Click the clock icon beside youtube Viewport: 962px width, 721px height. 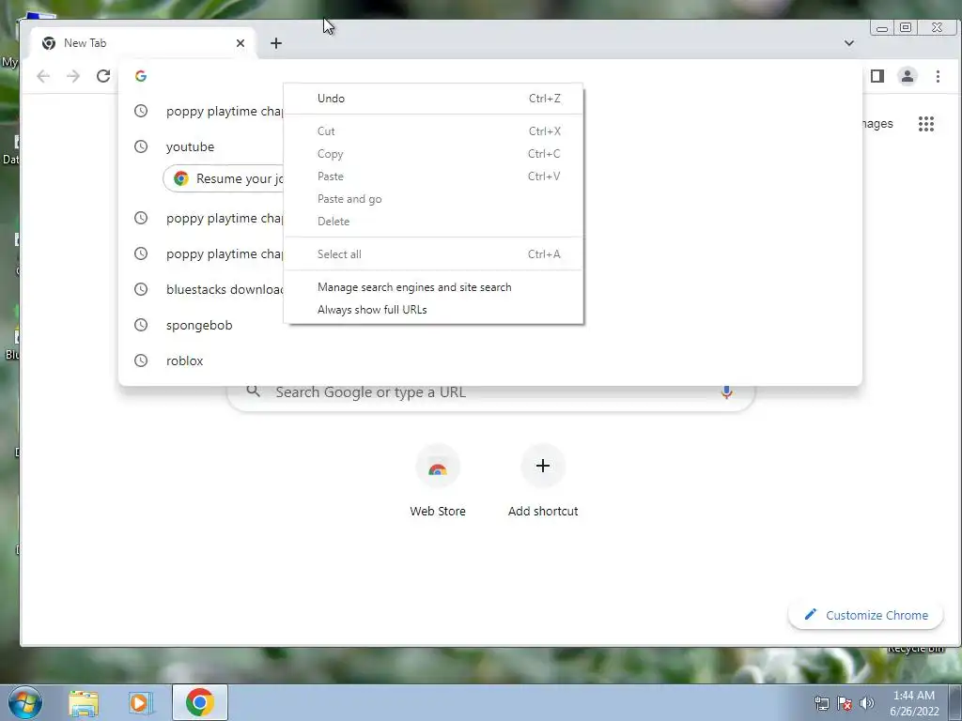(x=141, y=146)
